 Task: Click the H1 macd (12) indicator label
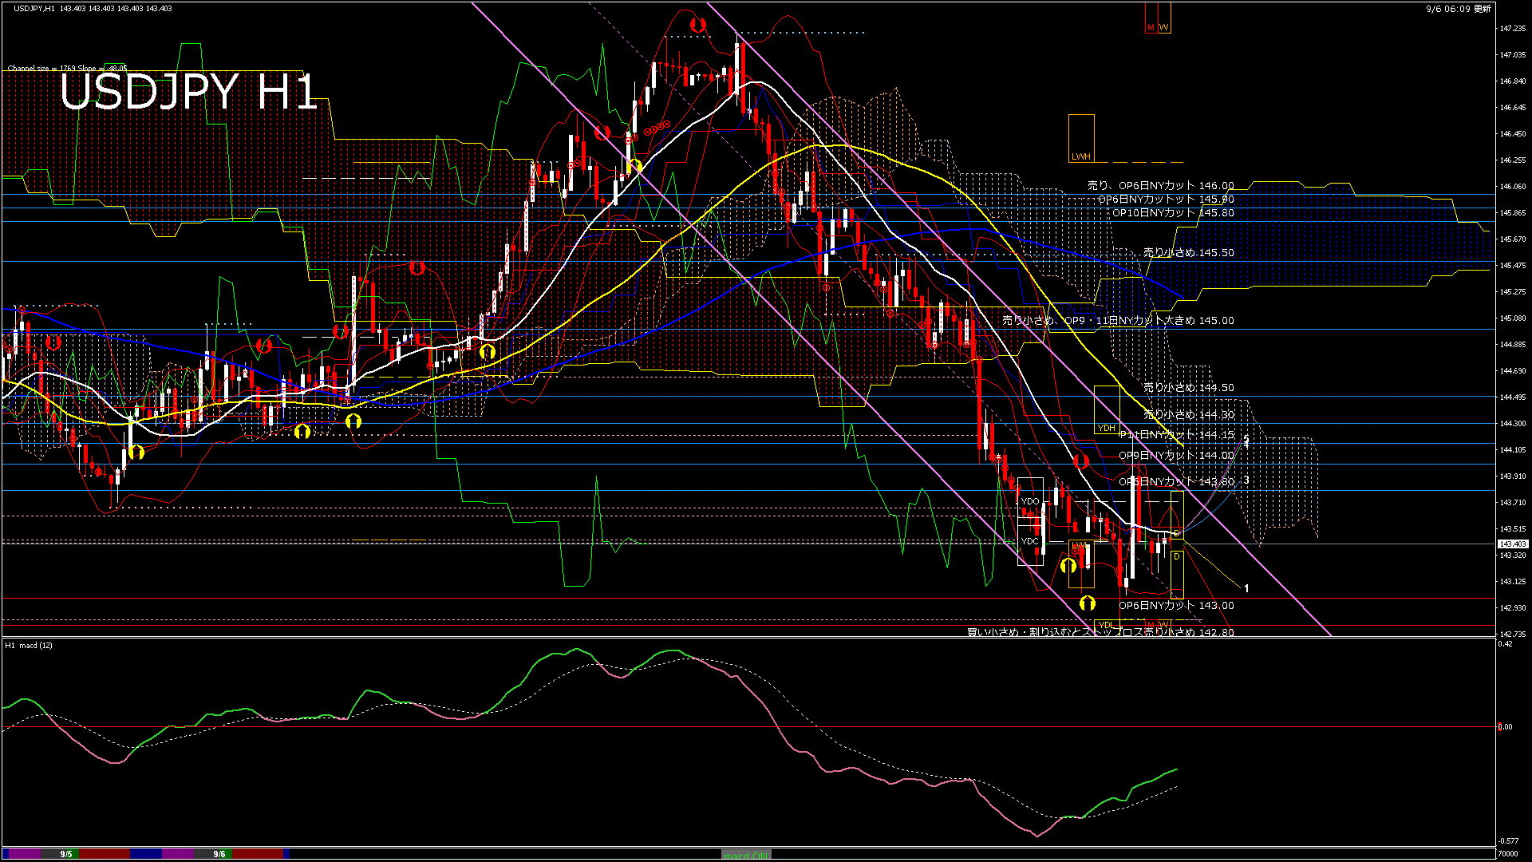click(x=29, y=645)
